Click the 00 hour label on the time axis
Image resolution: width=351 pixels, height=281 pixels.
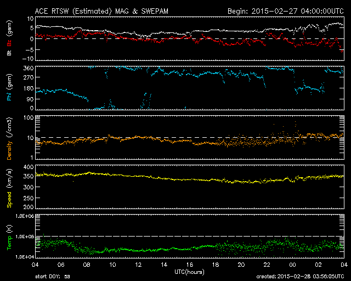tap(292, 265)
